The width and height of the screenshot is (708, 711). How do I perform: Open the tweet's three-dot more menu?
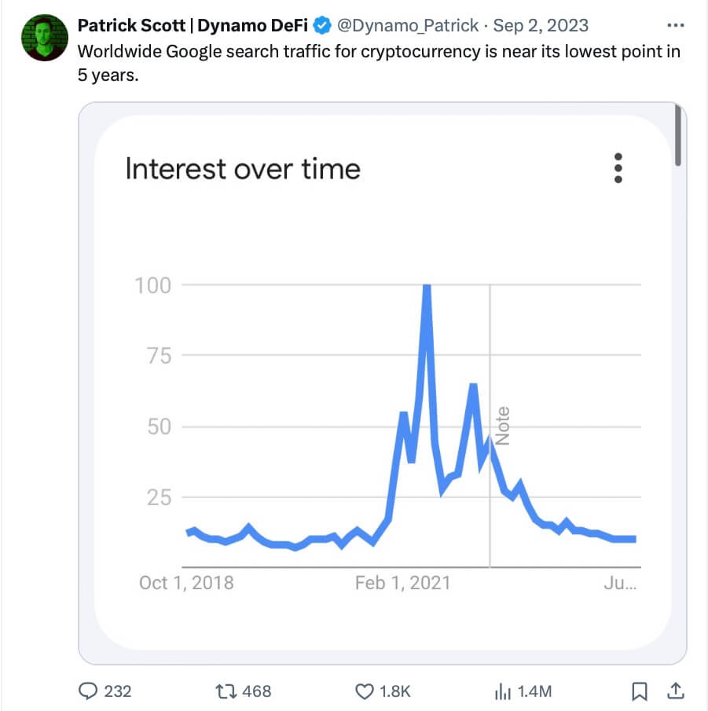[675, 25]
